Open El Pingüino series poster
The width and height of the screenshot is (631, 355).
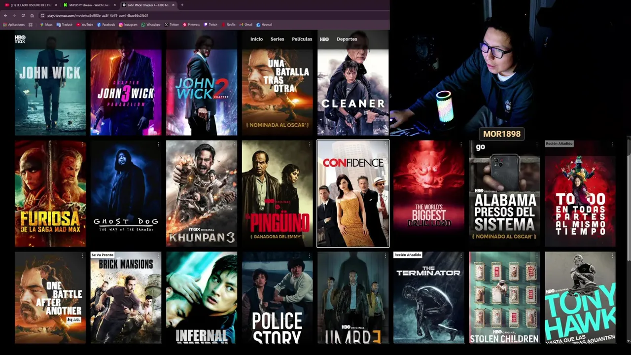pos(277,193)
